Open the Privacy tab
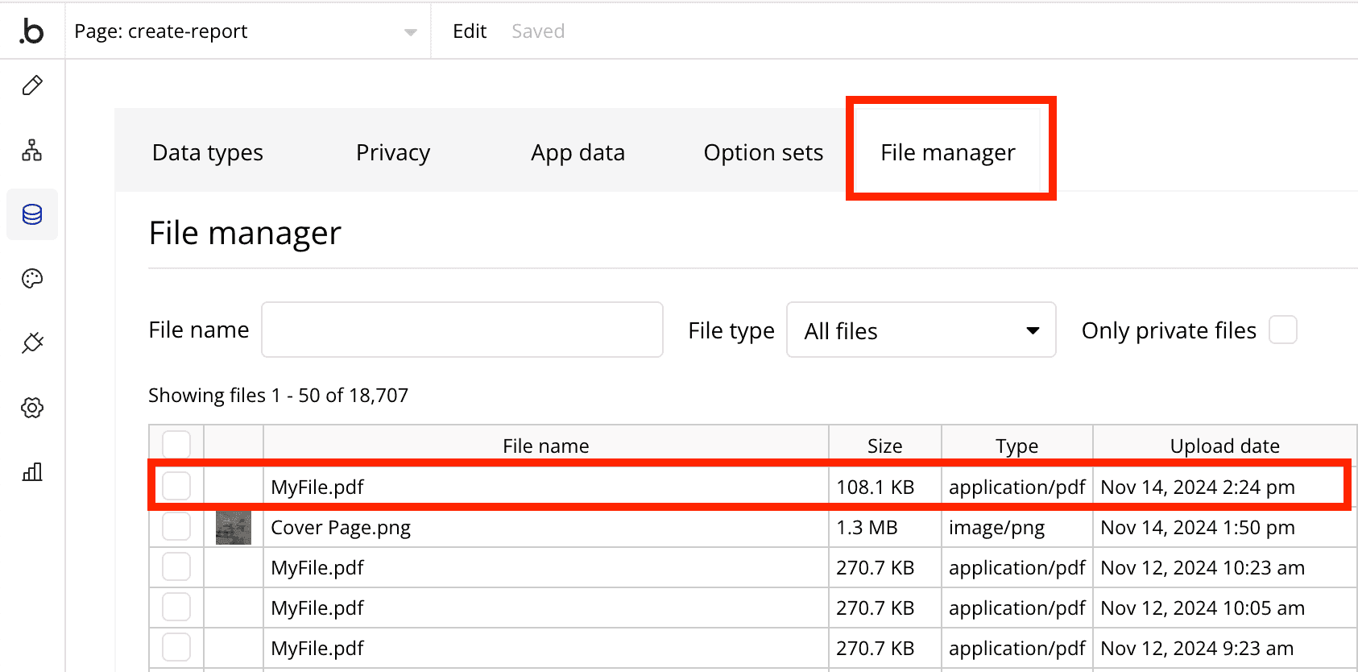The height and width of the screenshot is (672, 1358). [x=393, y=152]
